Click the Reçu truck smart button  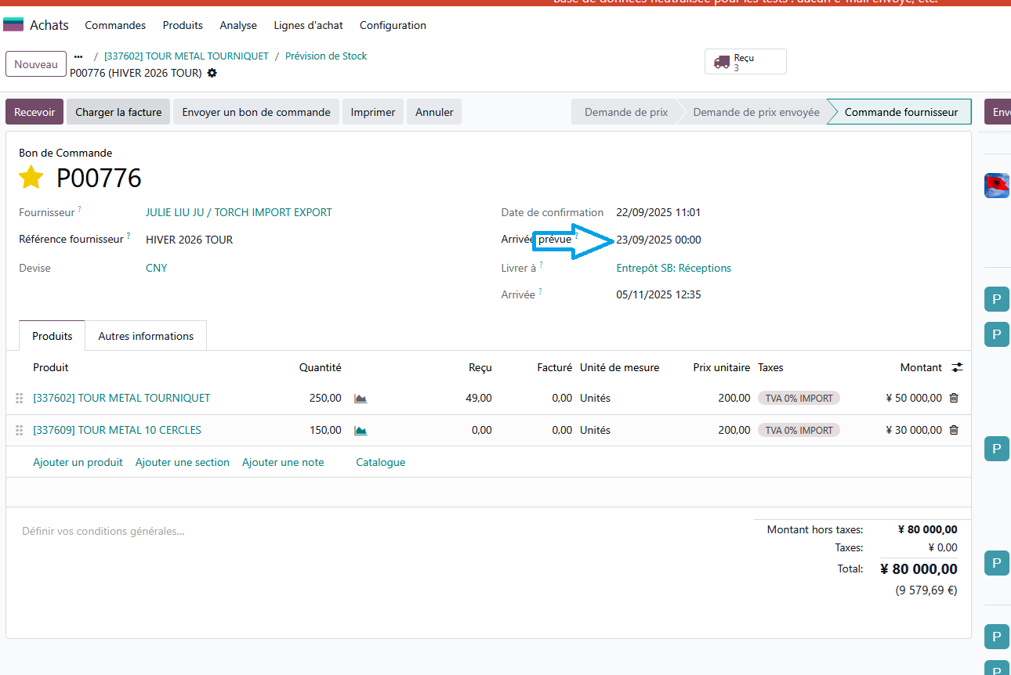click(745, 63)
